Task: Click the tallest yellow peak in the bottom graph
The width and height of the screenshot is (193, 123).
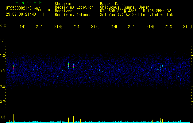Action: [73, 116]
